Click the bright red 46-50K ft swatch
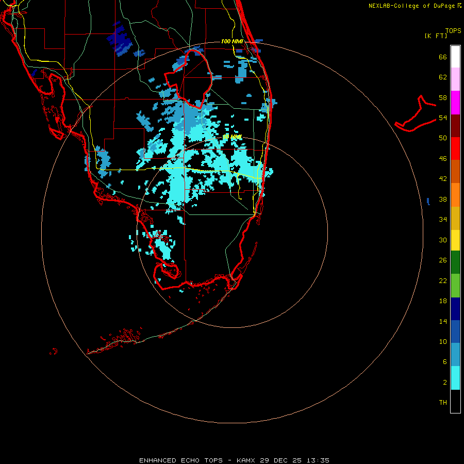 pyautogui.click(x=455, y=148)
